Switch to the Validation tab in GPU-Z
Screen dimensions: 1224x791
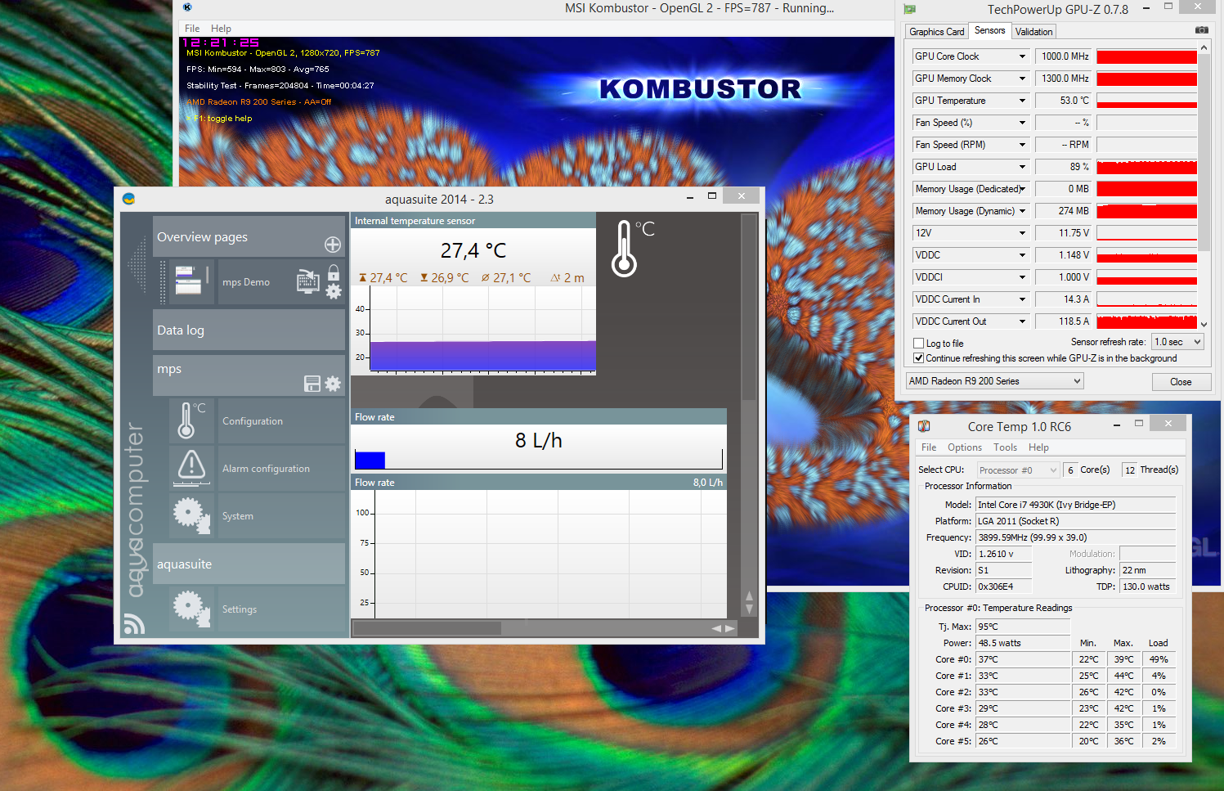point(1034,32)
